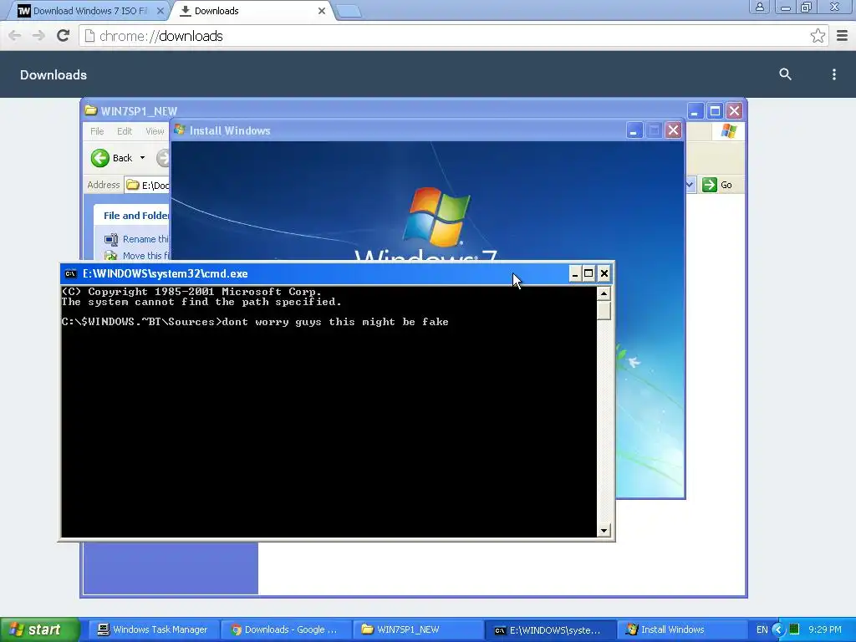Switch to cmd.exe taskbar item

[x=550, y=629]
